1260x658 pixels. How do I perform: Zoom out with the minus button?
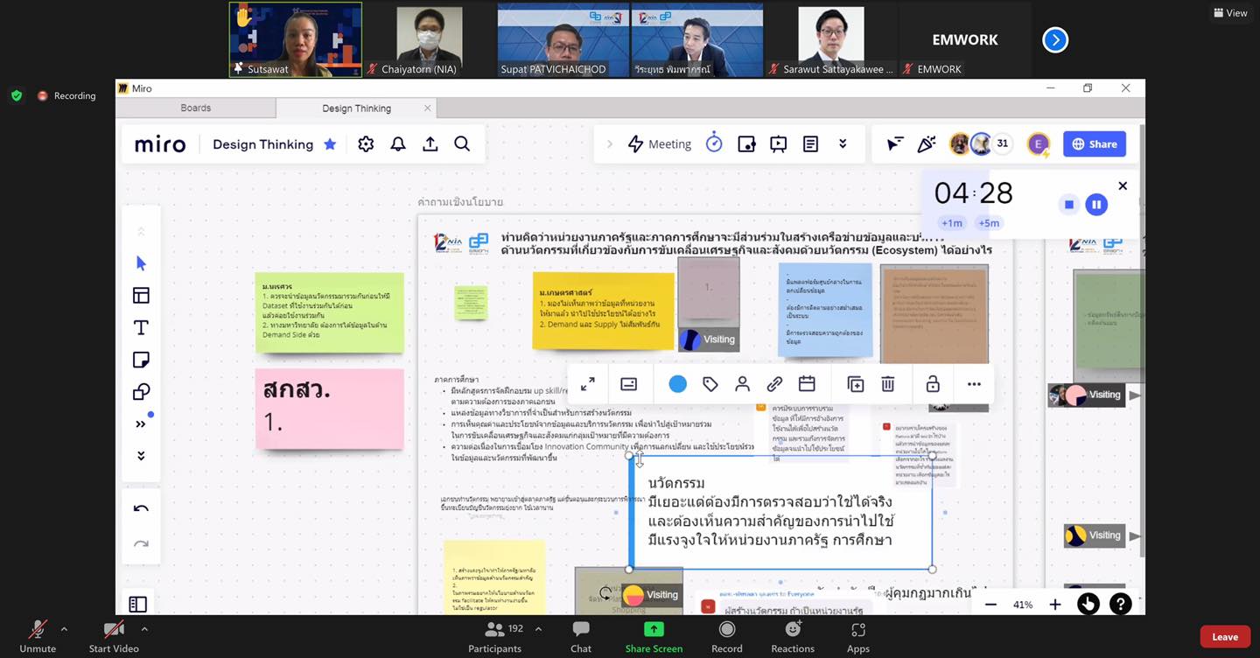[990, 605]
